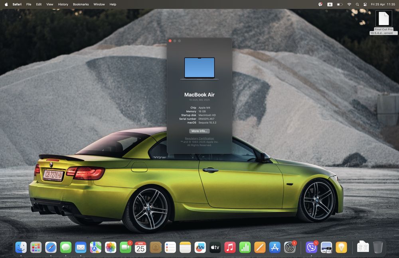Open the Contacts app in Dock
399x258 pixels.
tap(156, 247)
